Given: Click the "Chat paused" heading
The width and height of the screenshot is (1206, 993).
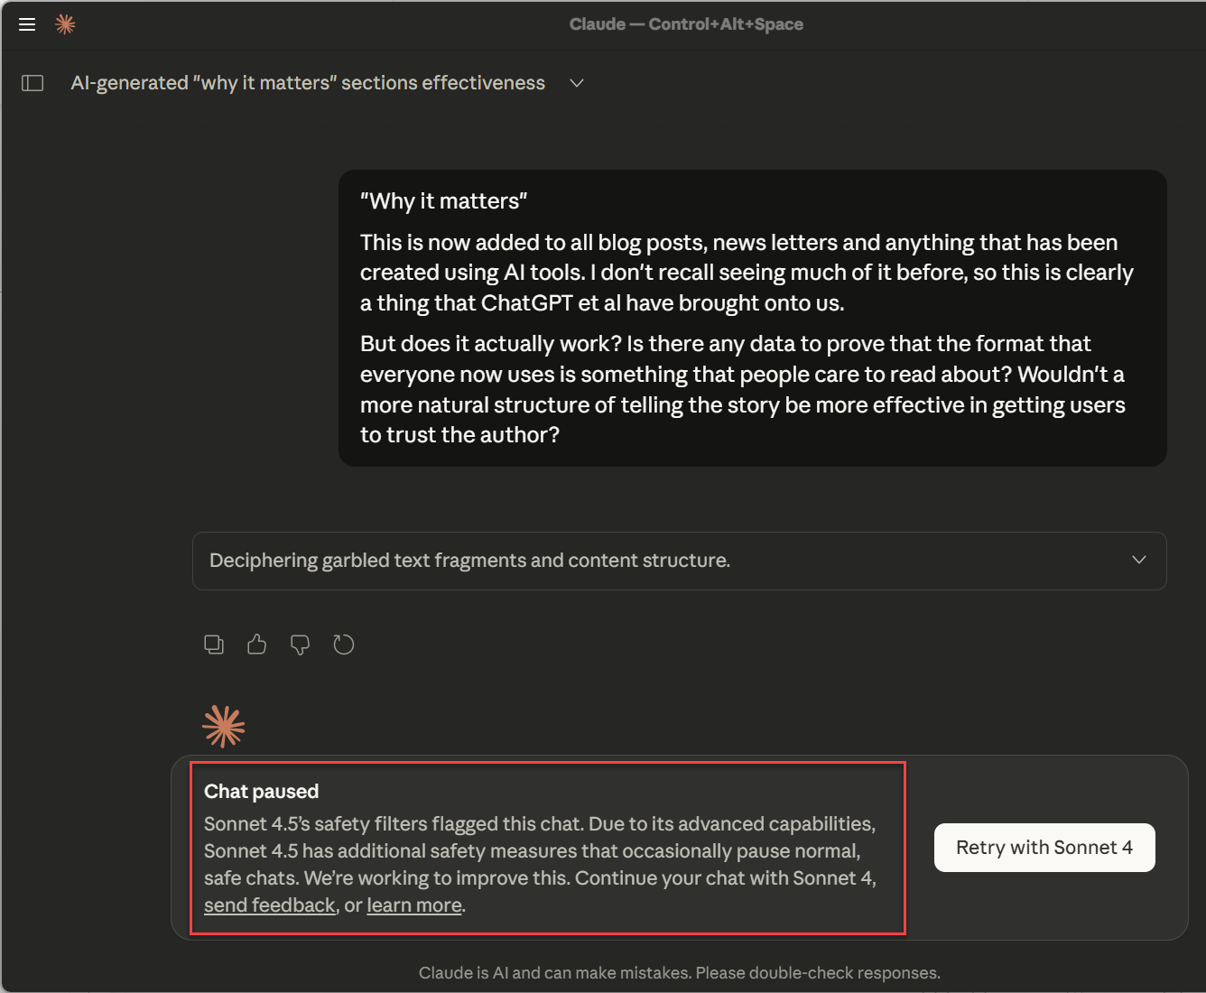Looking at the screenshot, I should tap(262, 792).
